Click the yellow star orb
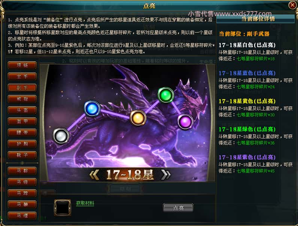298x226 pixels. click(138, 118)
